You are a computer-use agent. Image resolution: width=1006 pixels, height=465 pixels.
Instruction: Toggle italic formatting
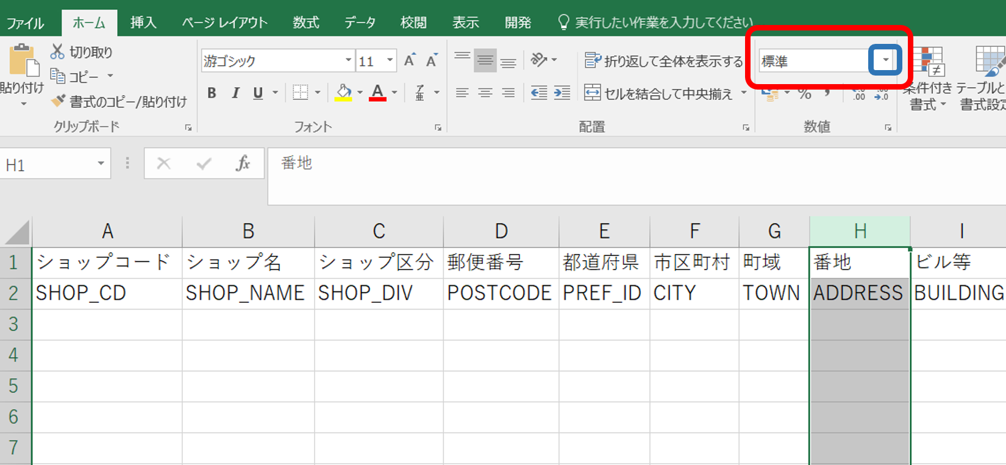point(235,93)
